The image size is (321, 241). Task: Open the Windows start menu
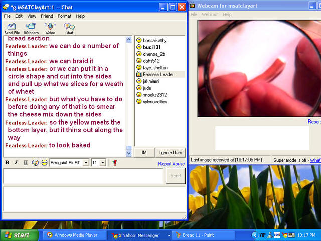click(x=19, y=235)
